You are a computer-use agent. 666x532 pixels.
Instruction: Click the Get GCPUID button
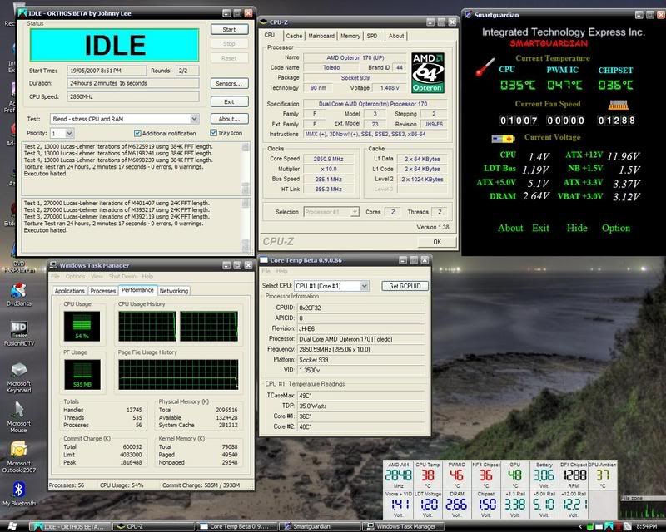(x=405, y=286)
